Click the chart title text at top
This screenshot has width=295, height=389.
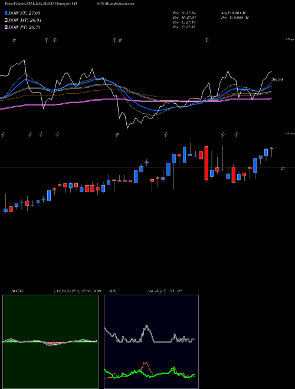point(70,4)
